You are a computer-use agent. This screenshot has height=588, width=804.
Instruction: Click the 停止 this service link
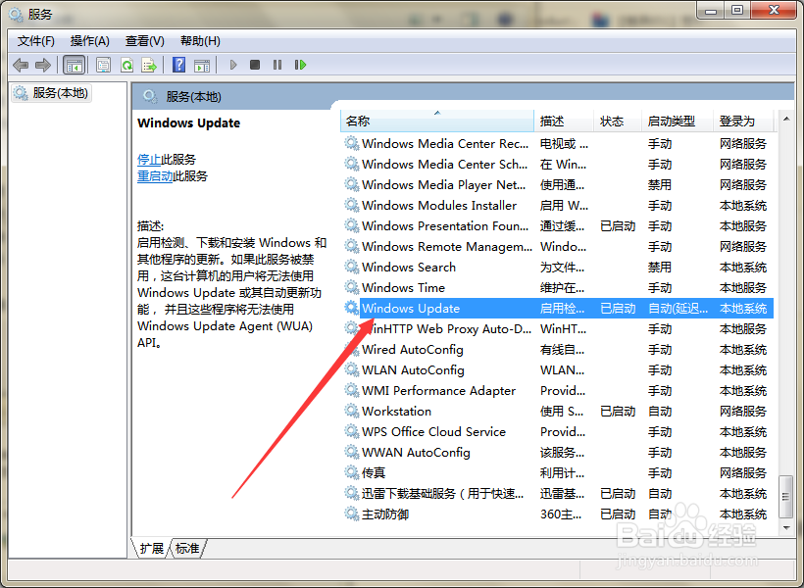pos(149,160)
